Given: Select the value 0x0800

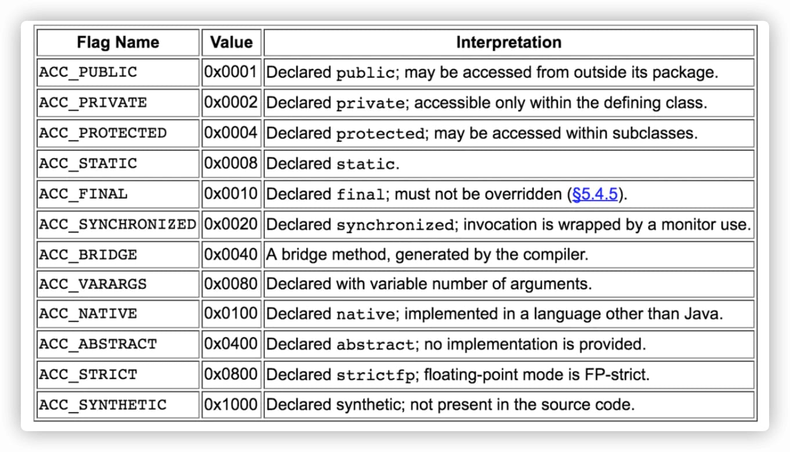Looking at the screenshot, I should point(231,374).
